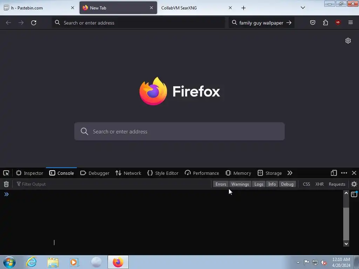Toggle the Debug filter
Screen dimensions: 359x269
tap(287, 184)
